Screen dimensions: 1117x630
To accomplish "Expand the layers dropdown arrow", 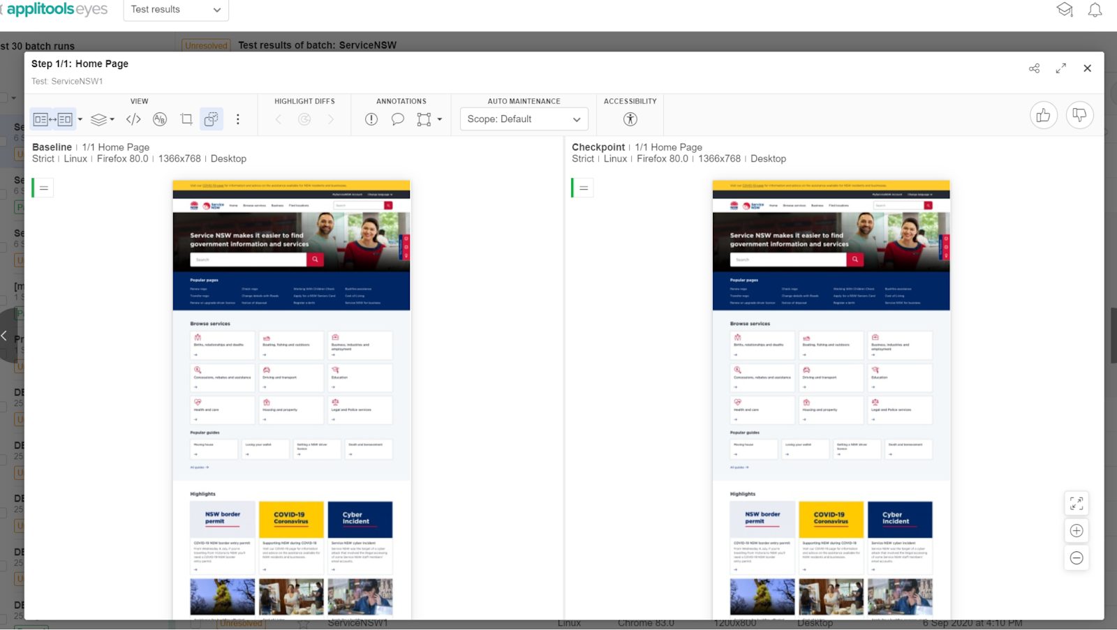I will click(x=112, y=119).
